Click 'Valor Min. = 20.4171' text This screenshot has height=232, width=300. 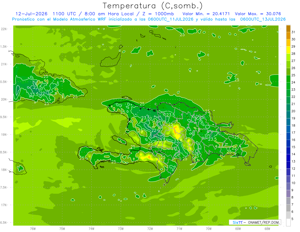[206, 14]
